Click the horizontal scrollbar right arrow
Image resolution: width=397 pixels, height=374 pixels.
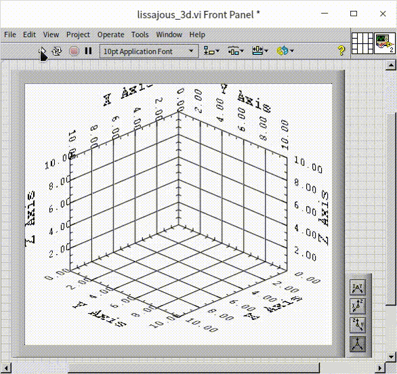379,368
